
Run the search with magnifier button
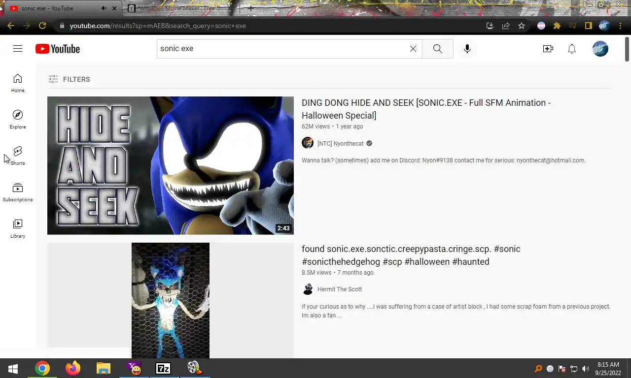[x=437, y=49]
